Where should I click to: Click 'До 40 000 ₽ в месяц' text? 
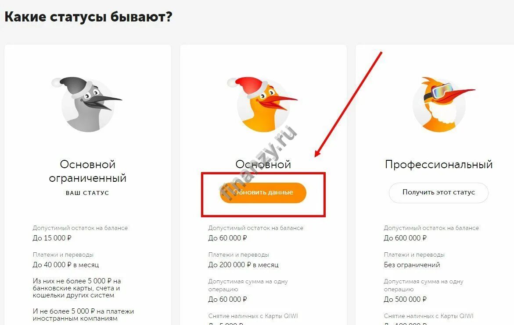point(65,265)
